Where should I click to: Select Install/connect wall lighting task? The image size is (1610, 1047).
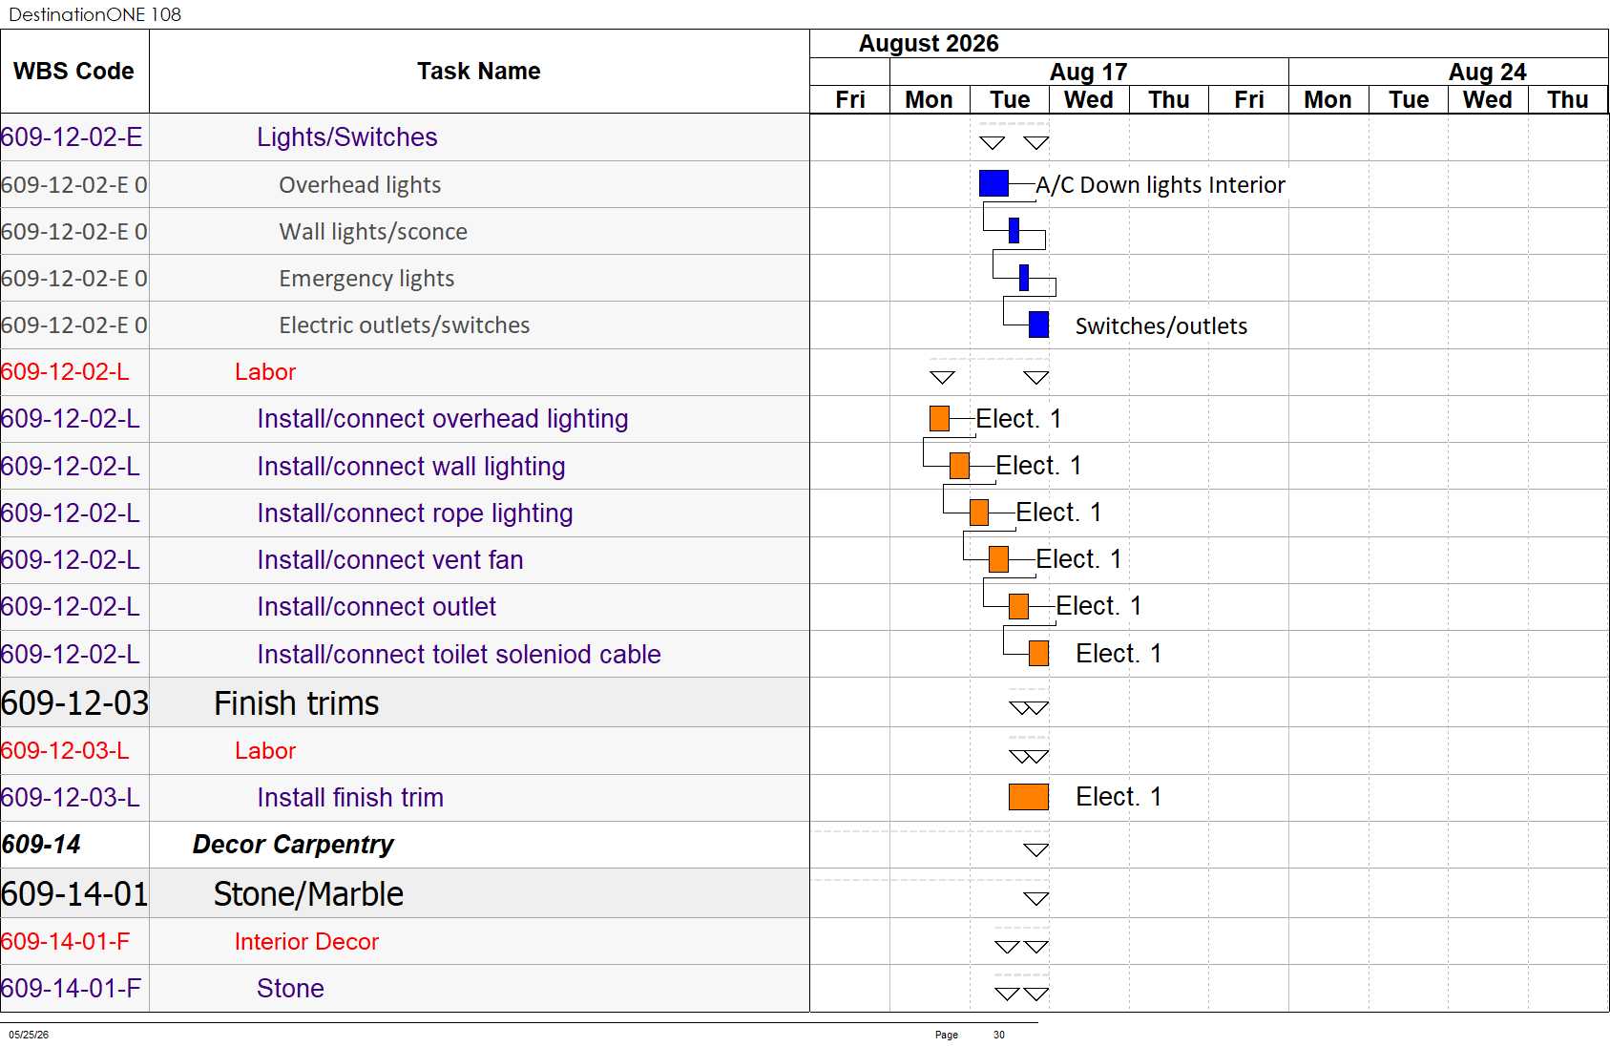point(411,466)
